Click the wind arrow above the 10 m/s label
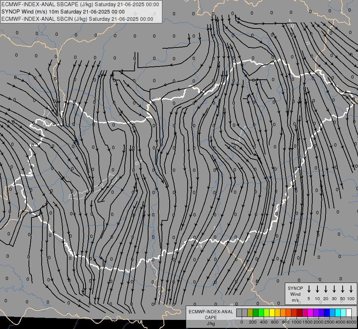This screenshot has height=329, width=358. click(x=317, y=289)
